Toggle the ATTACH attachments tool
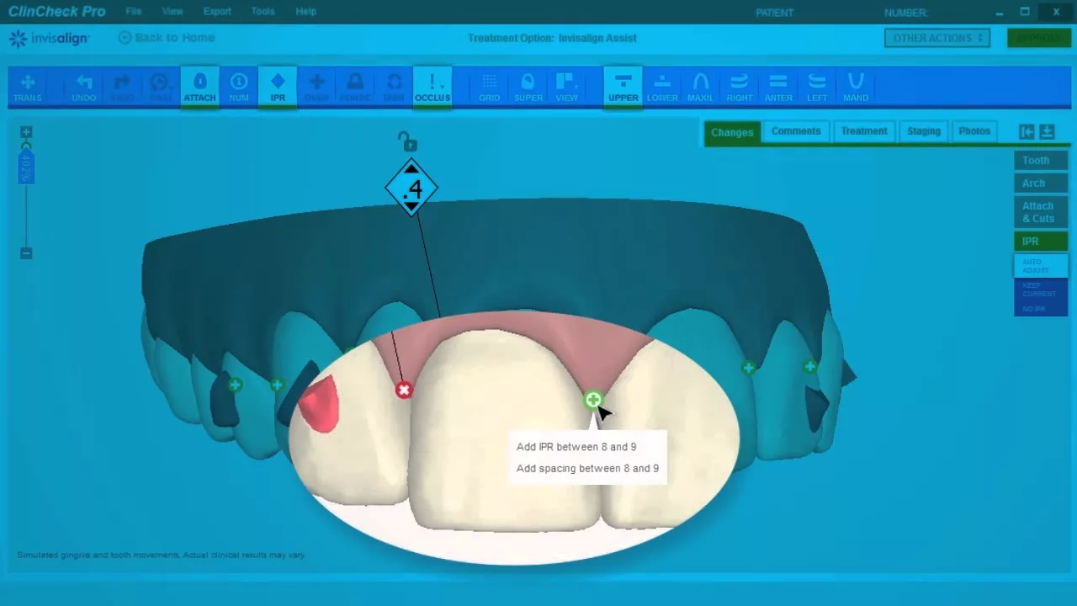Screen dimensions: 1077x606 pyautogui.click(x=199, y=87)
